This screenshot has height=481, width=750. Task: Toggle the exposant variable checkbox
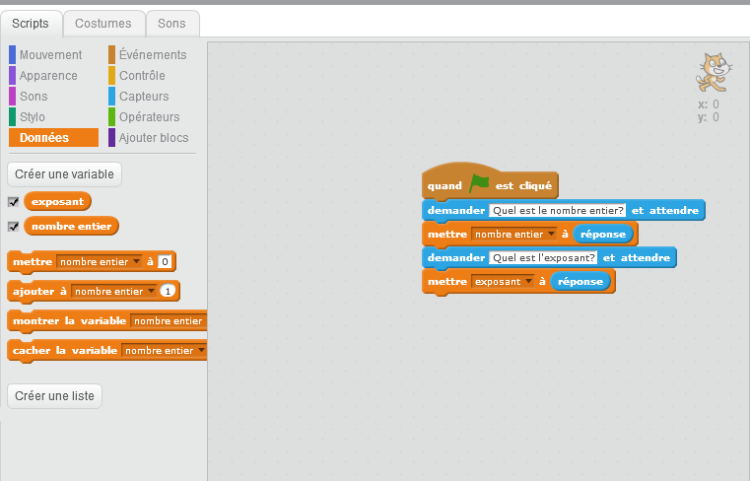[13, 201]
